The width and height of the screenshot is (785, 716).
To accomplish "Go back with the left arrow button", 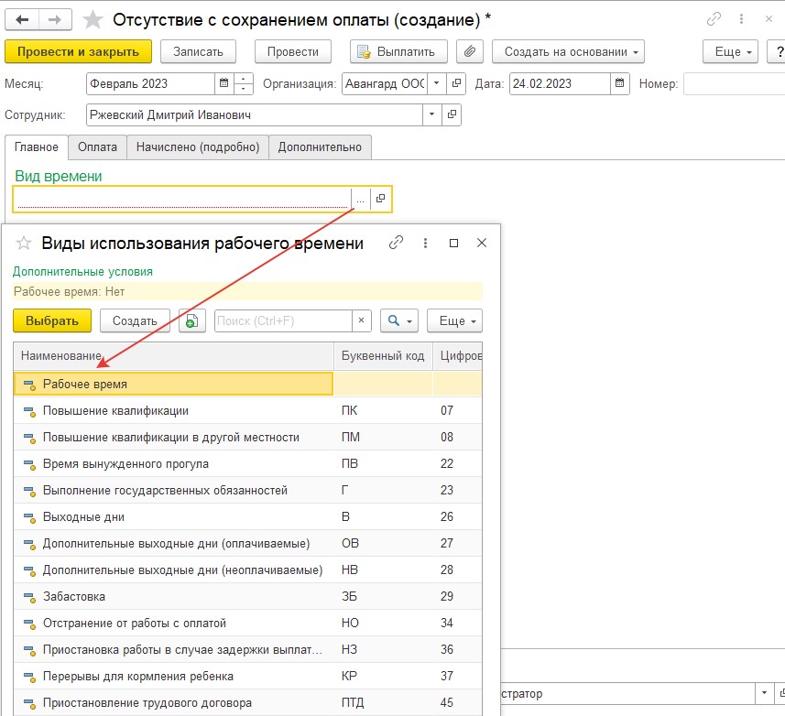I will click(22, 20).
